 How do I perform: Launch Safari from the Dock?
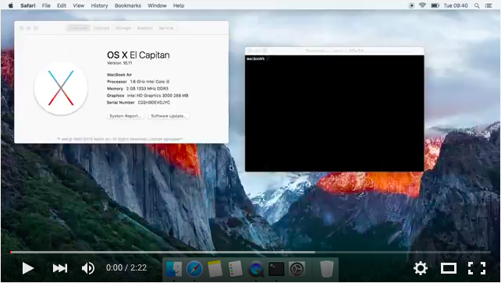click(x=194, y=269)
